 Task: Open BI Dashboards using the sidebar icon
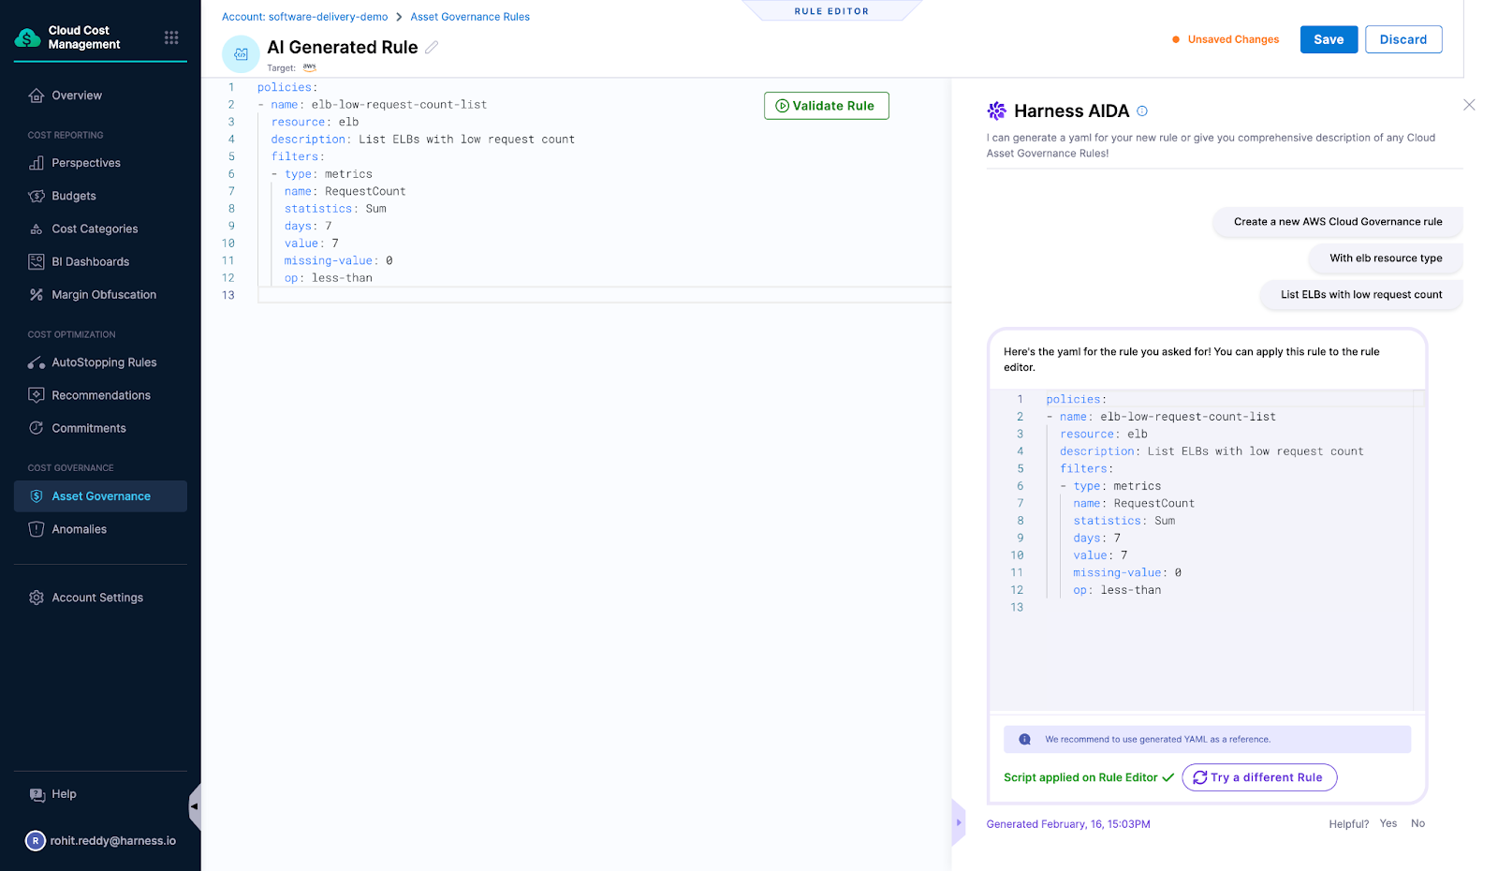[x=36, y=261]
